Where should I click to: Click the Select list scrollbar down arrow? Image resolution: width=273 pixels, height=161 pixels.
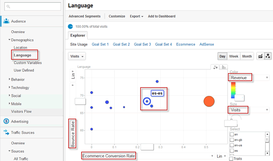[x=267, y=153]
